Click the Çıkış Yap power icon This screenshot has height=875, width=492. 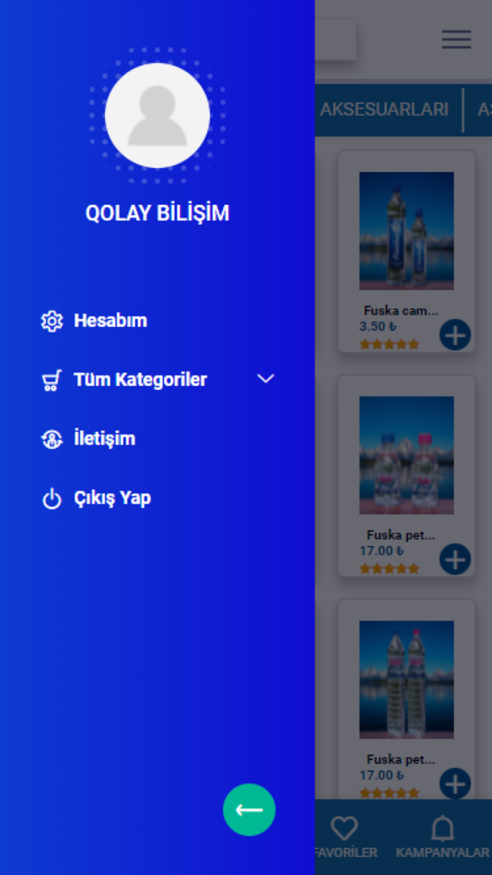pos(52,498)
